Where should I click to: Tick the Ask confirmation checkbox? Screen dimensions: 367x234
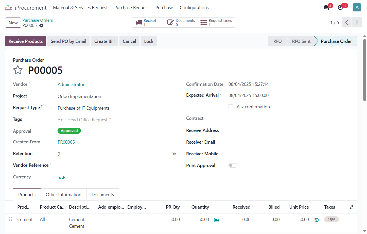point(231,107)
